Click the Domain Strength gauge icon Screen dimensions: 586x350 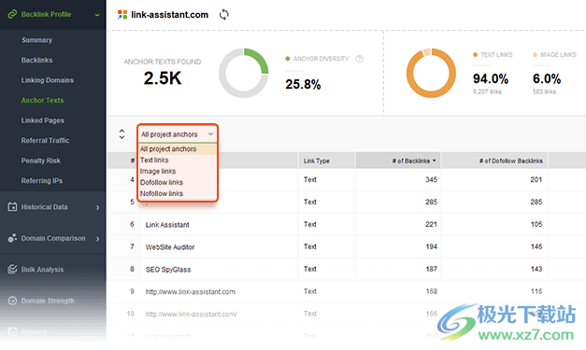tap(12, 301)
